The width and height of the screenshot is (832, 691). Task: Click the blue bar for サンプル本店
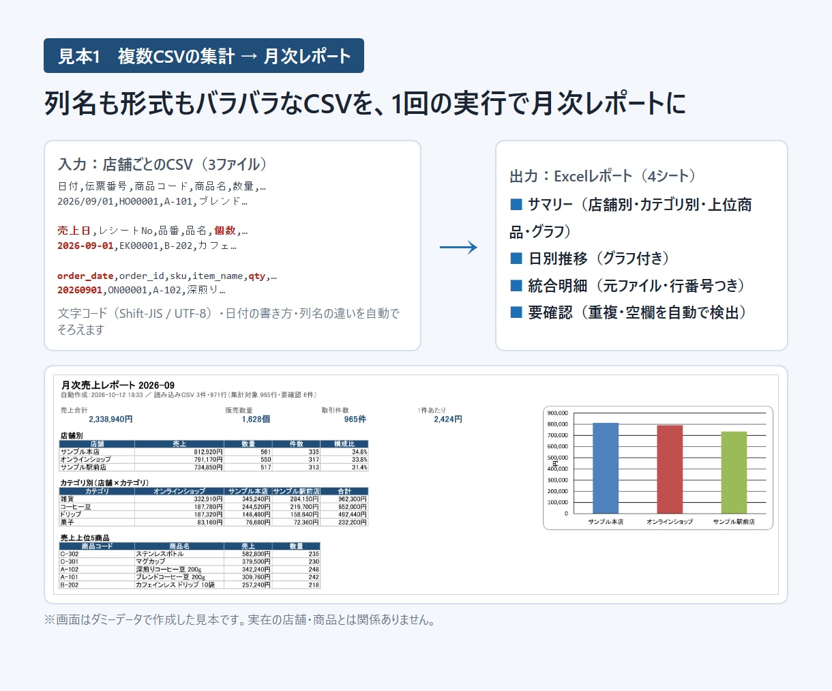(606, 468)
